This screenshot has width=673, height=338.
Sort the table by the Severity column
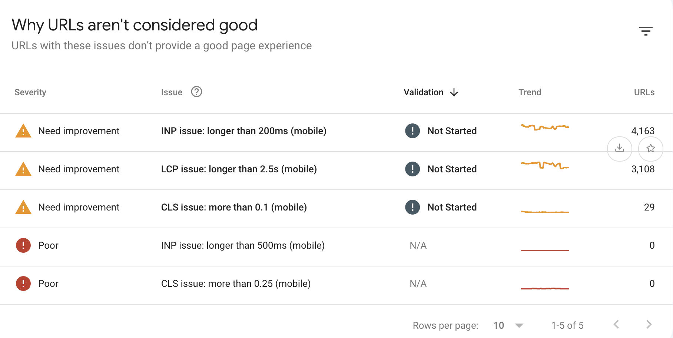click(30, 92)
